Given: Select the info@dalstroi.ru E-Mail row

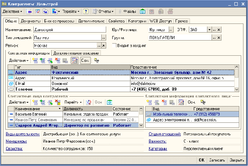Looking at the screenshot, I should (121, 83).
